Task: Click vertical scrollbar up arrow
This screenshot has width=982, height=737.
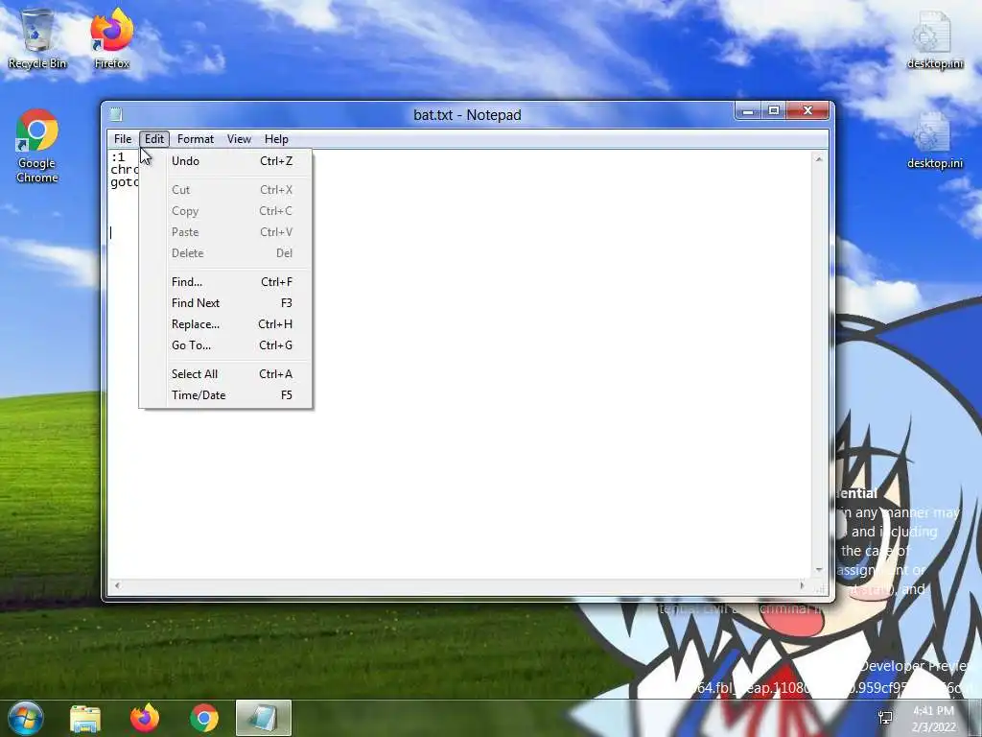Action: click(819, 159)
